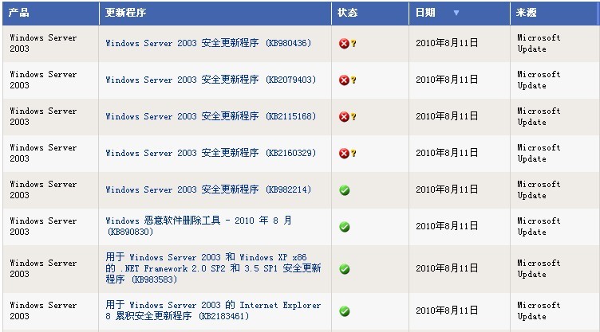Click Microsoft Update source in the KB2183461 row
Image resolution: width=600 pixels, height=332 pixels.
[x=539, y=311]
